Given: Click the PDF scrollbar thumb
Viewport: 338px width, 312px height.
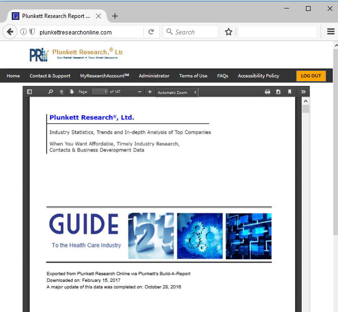Looking at the screenshot, I should (x=305, y=109).
